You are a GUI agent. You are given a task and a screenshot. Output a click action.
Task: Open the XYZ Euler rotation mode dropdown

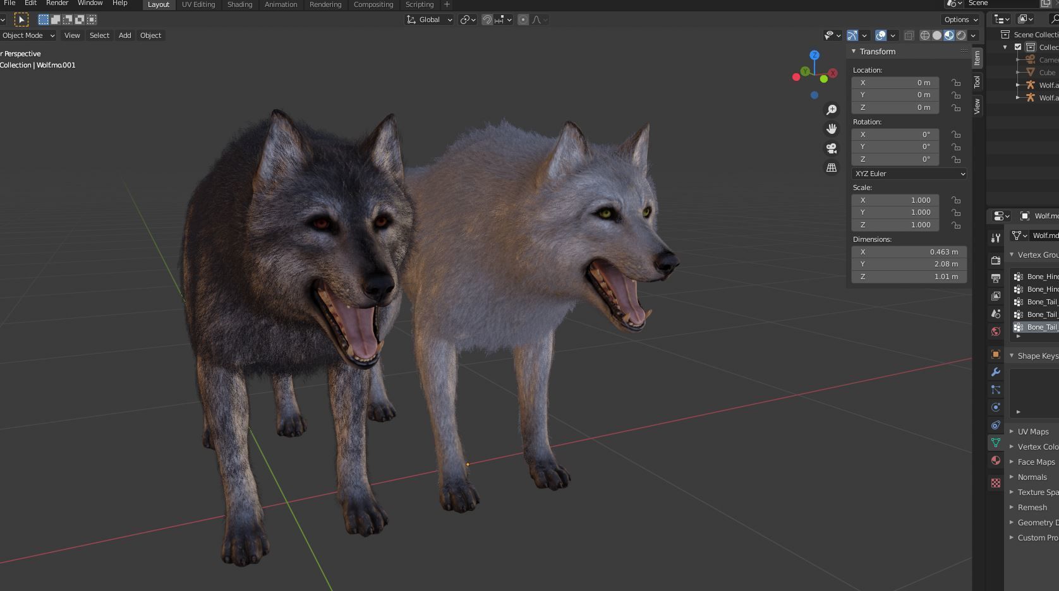(x=909, y=174)
